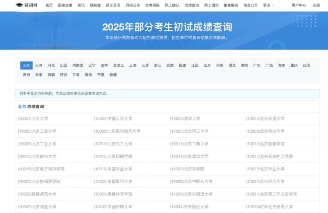Select the 海南 province tab
The image size is (328, 213).
(282, 65)
